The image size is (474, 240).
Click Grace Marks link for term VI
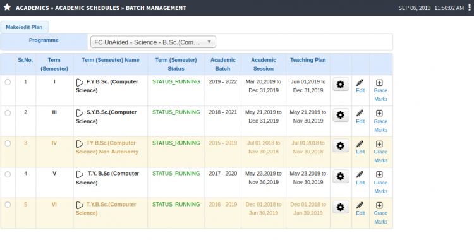pos(380,217)
